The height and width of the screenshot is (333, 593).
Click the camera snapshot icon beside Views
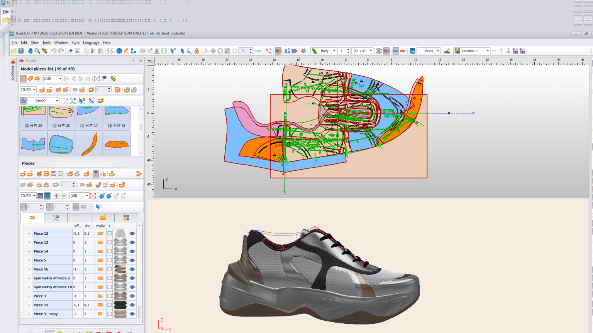coord(412,51)
